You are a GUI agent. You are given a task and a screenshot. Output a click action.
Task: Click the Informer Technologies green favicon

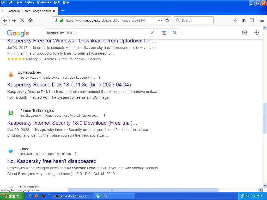pyautogui.click(x=11, y=113)
